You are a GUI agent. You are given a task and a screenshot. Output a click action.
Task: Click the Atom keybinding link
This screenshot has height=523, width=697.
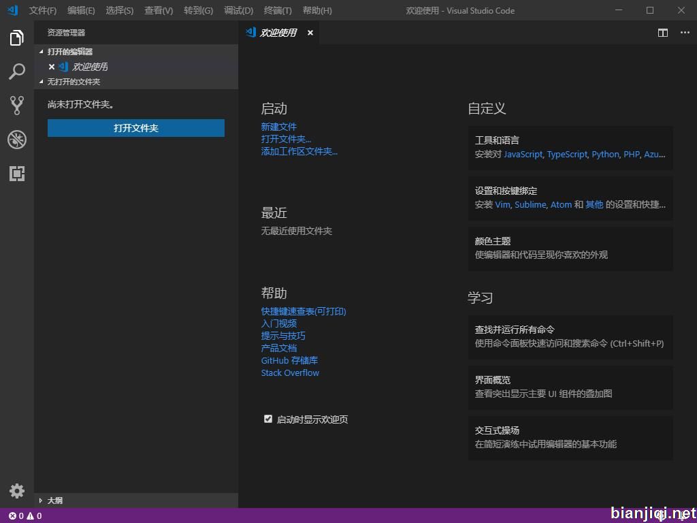561,204
